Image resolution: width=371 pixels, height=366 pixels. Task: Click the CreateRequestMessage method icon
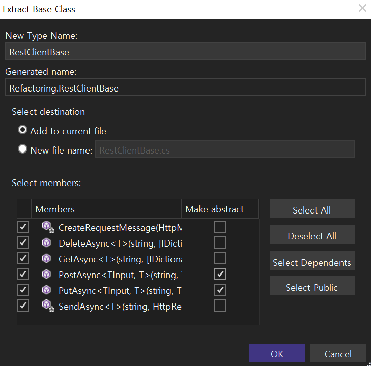[x=48, y=227]
